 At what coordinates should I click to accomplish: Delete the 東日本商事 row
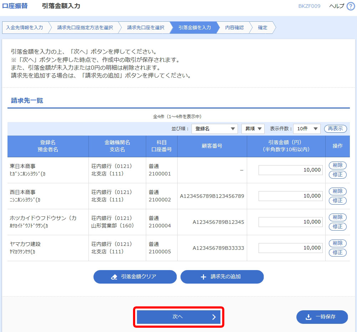[x=337, y=165]
